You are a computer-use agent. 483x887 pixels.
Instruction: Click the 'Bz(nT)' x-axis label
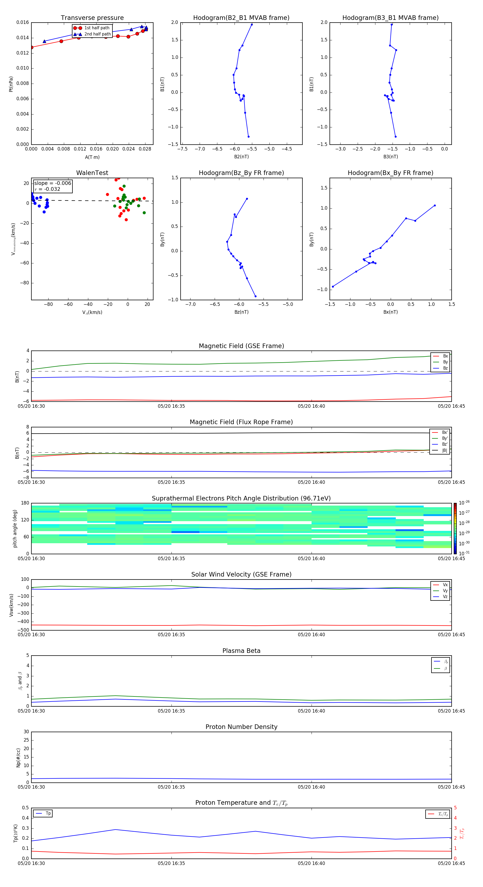(x=241, y=312)
